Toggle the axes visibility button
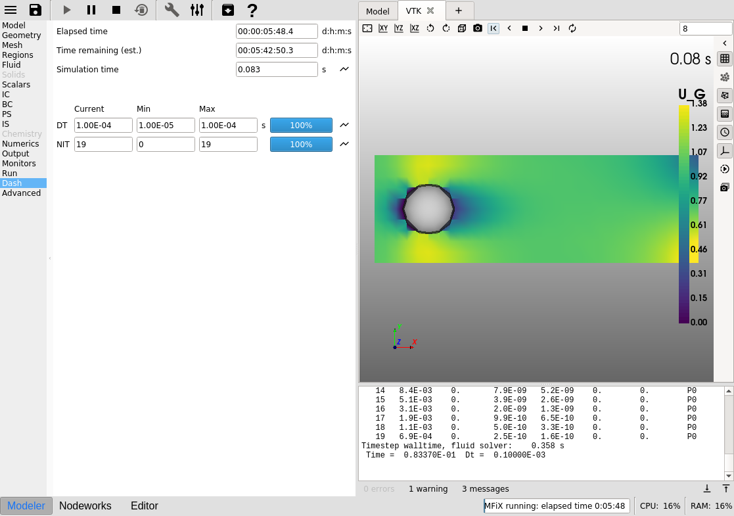The width and height of the screenshot is (734, 516). tap(724, 151)
